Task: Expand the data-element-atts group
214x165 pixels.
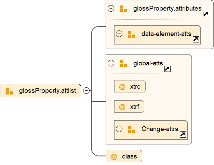Action: coord(119,34)
